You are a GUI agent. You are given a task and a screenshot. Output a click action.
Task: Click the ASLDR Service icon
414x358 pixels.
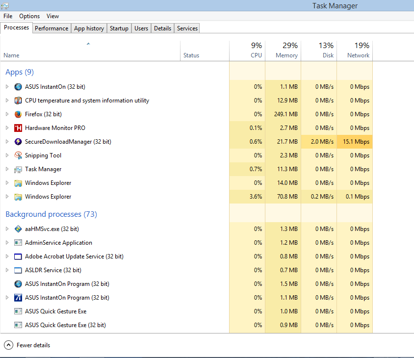[18, 270]
